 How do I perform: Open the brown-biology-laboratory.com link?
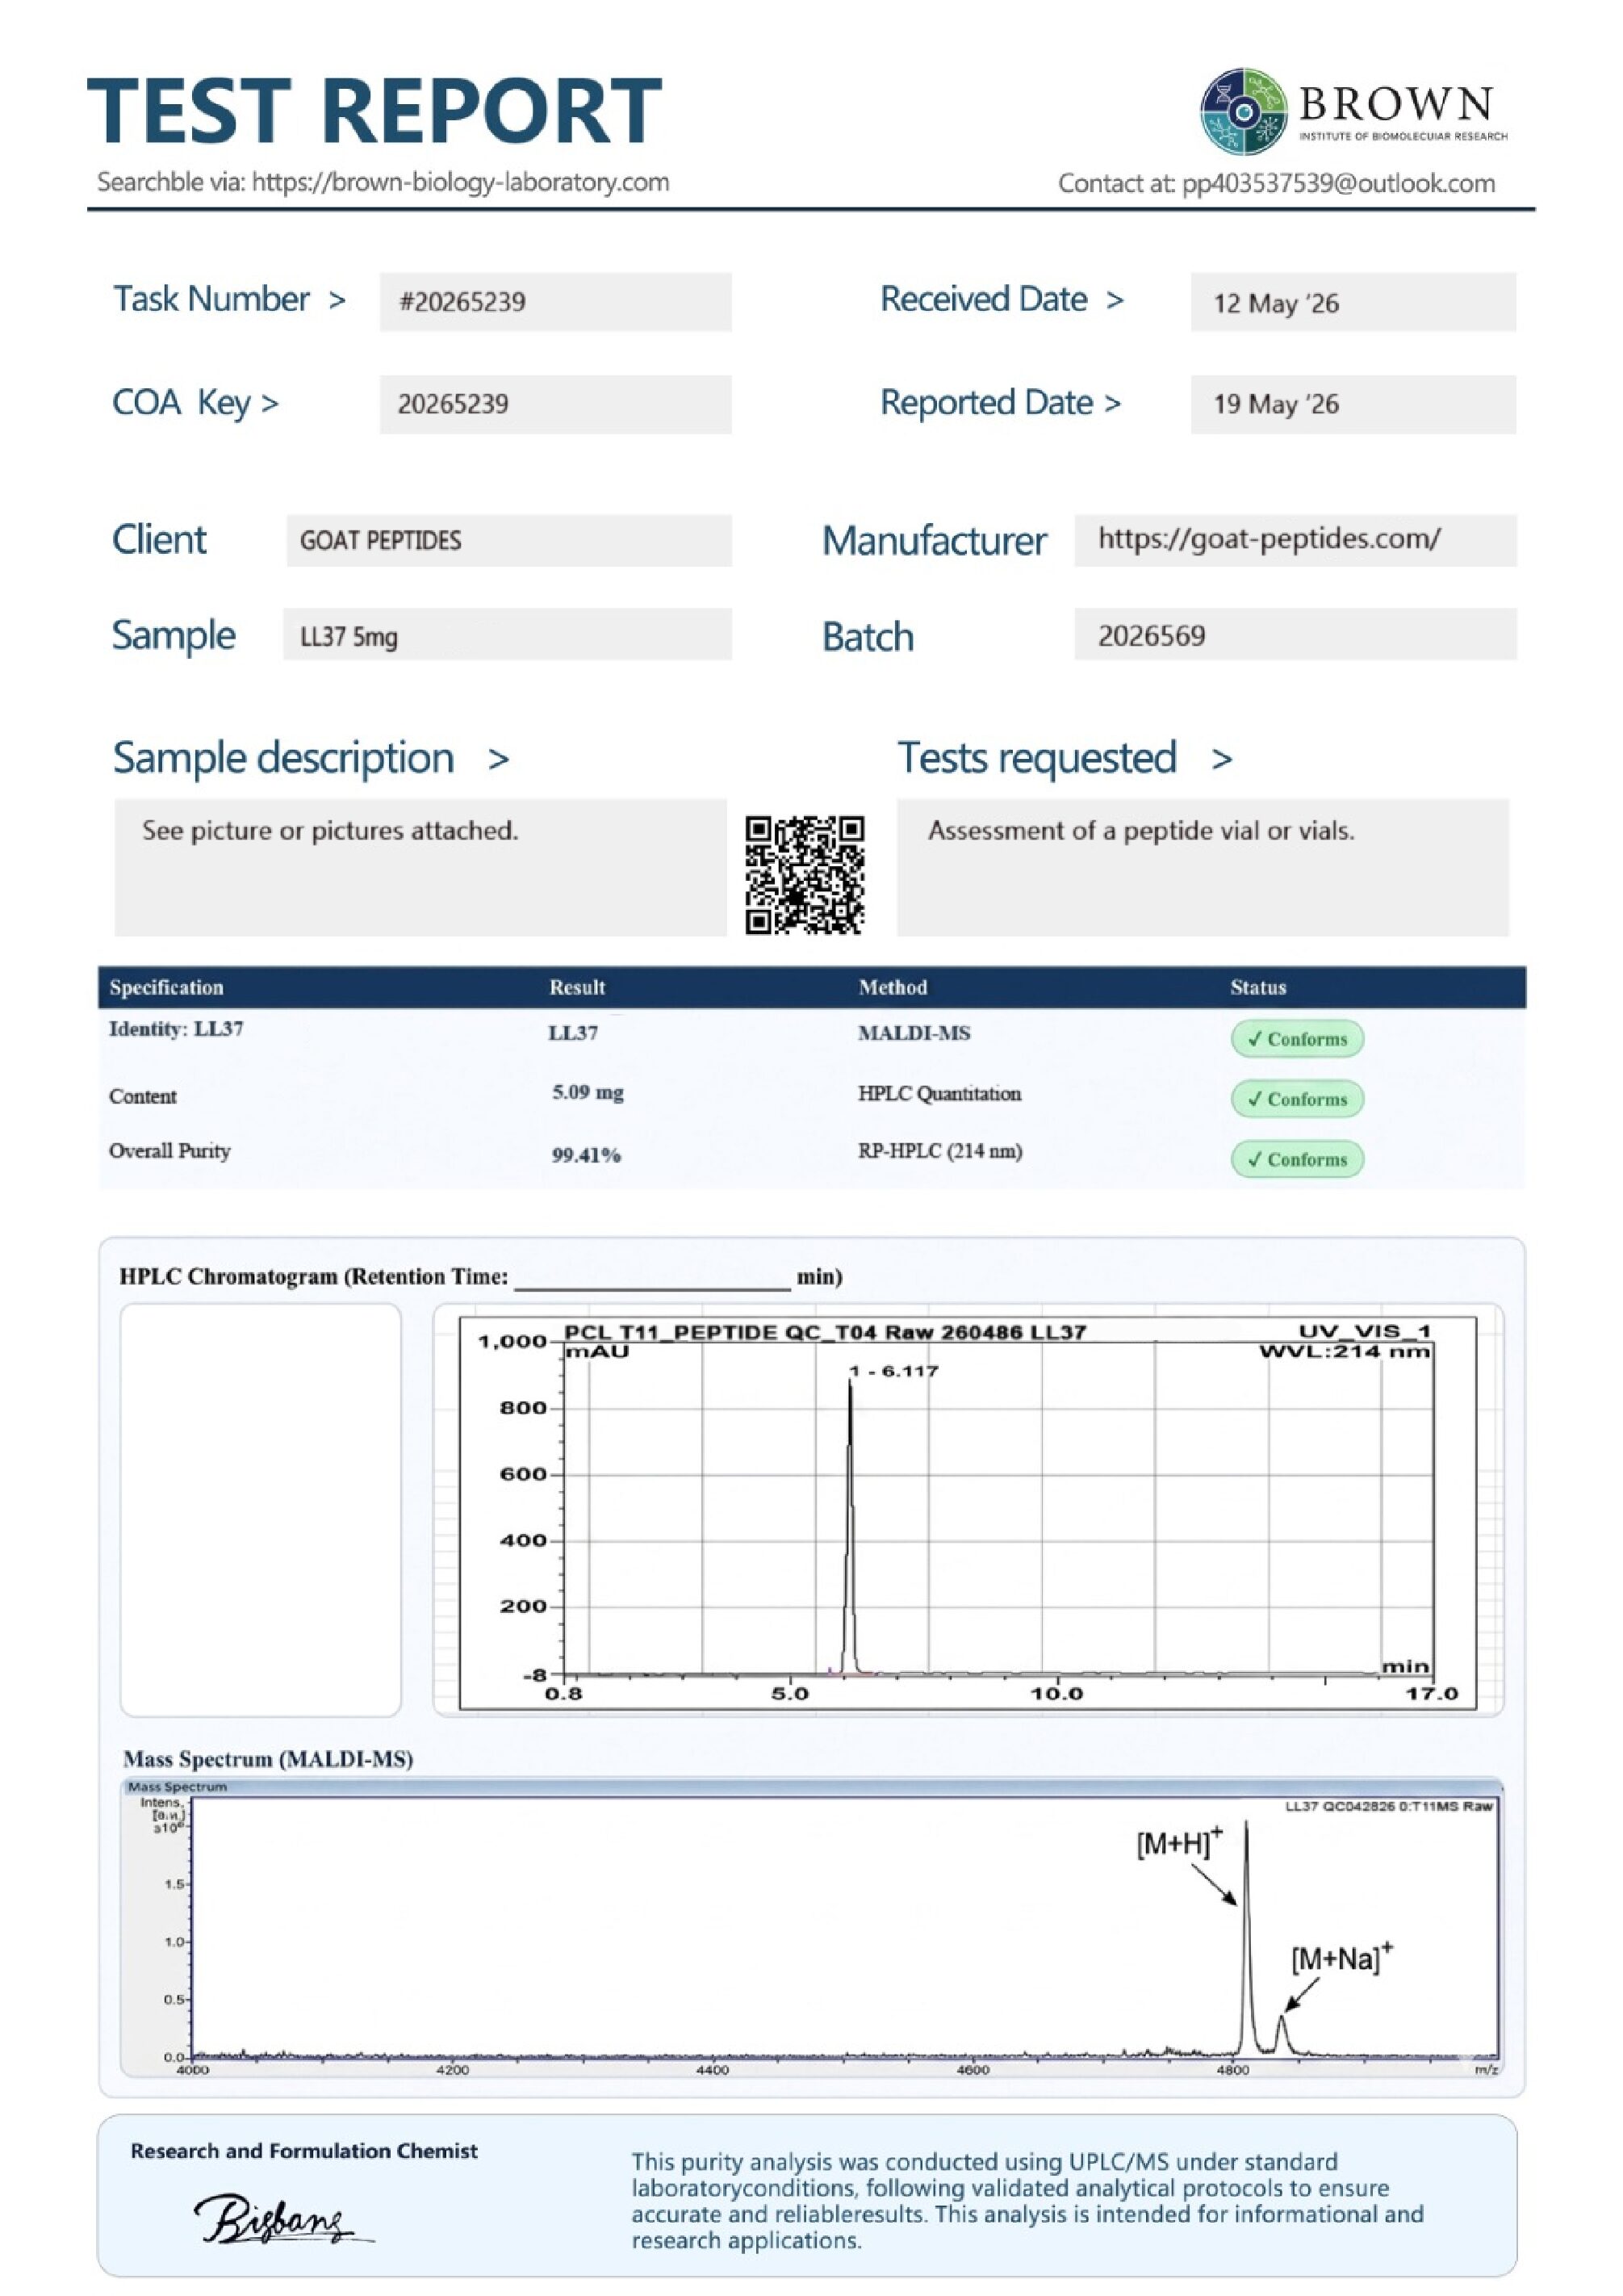click(460, 182)
